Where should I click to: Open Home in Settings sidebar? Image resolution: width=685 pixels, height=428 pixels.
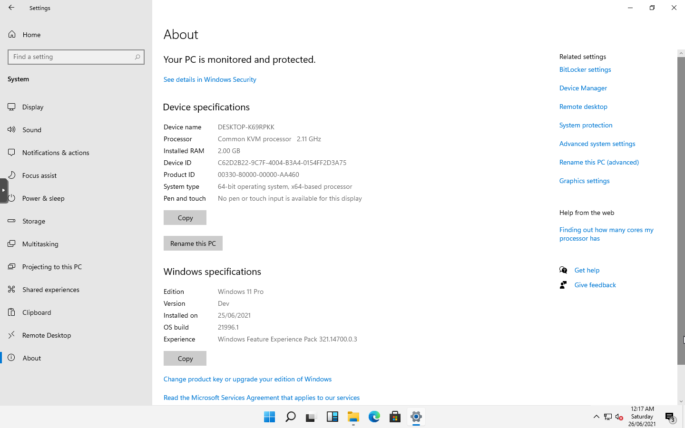(x=76, y=35)
